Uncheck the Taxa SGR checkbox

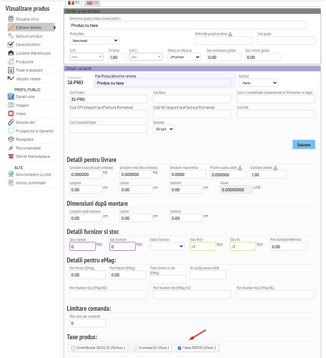[x=179, y=348]
